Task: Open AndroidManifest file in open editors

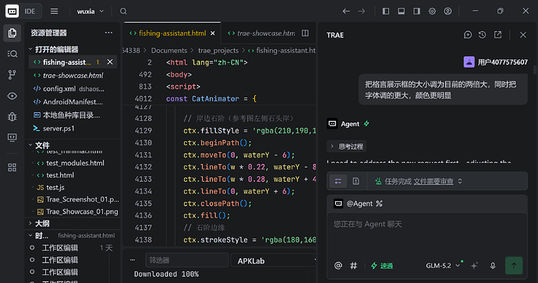Action: 73,102
